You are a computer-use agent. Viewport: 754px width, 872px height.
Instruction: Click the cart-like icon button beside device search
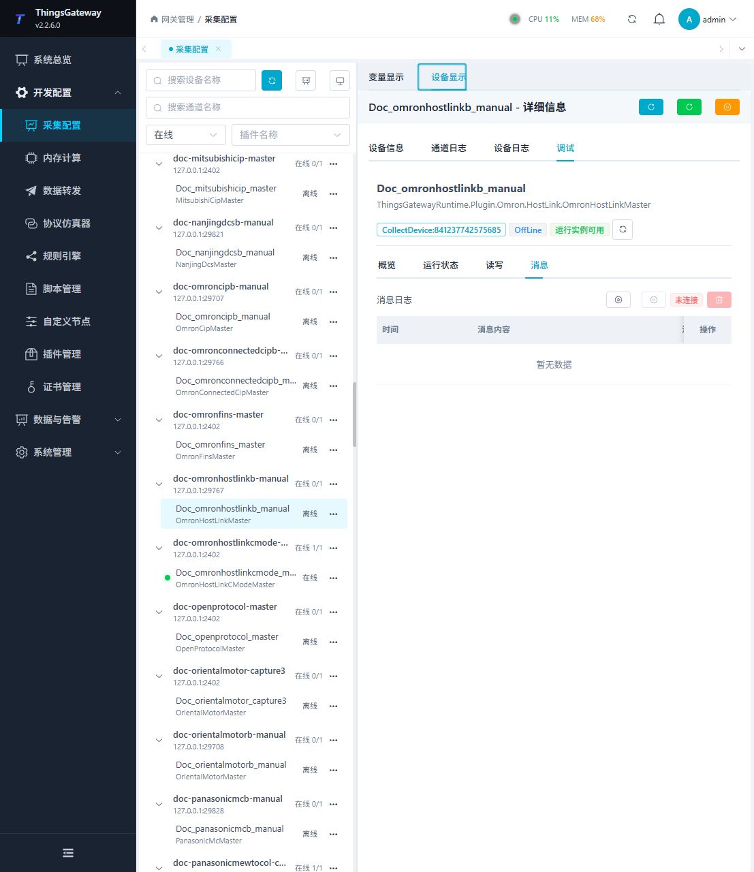(x=306, y=80)
